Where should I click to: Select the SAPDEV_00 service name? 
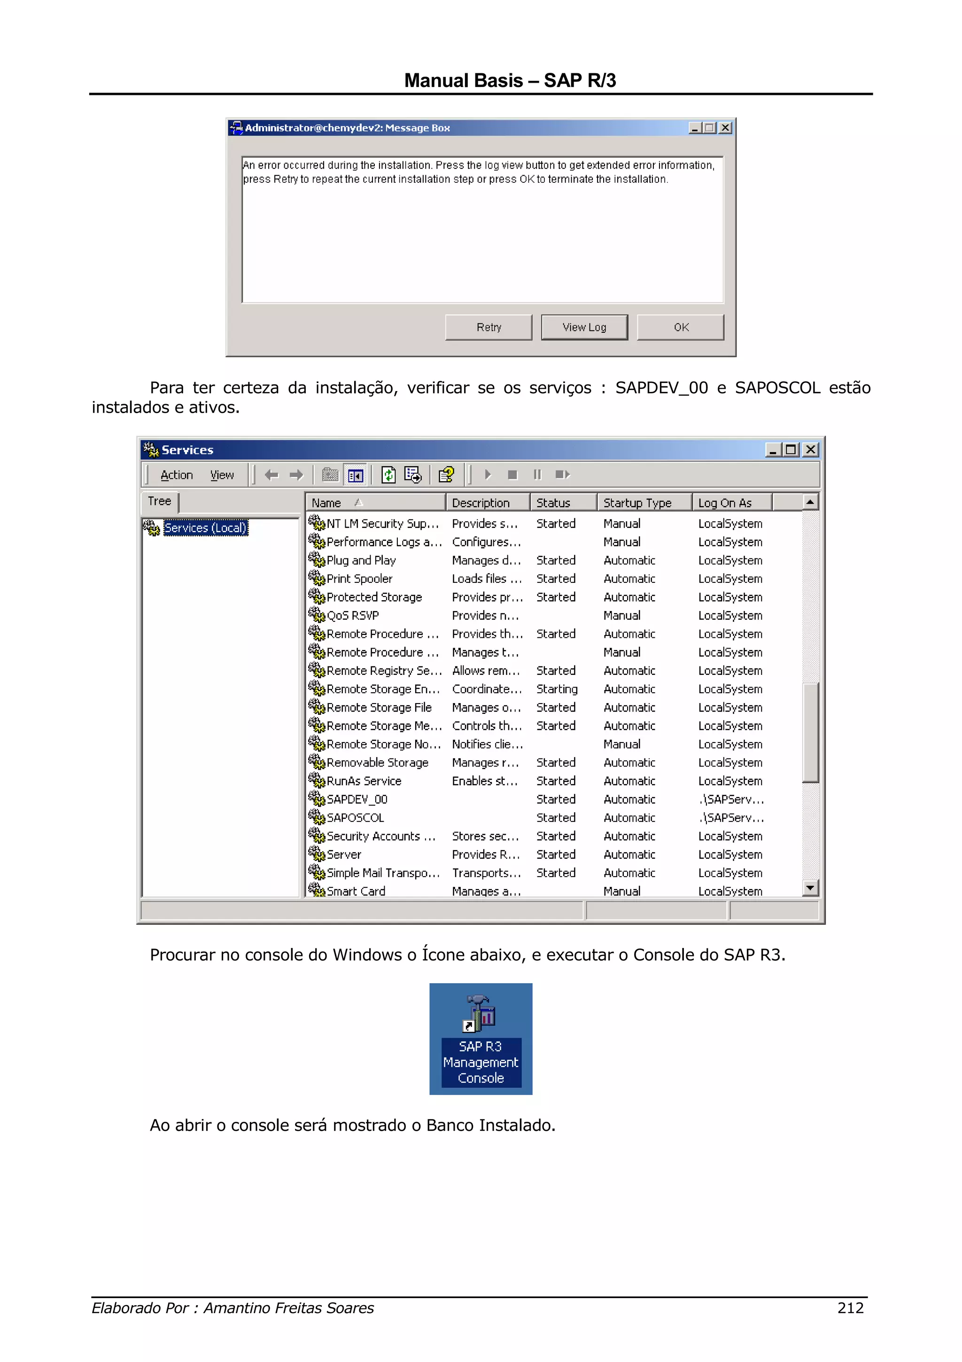[x=357, y=799]
